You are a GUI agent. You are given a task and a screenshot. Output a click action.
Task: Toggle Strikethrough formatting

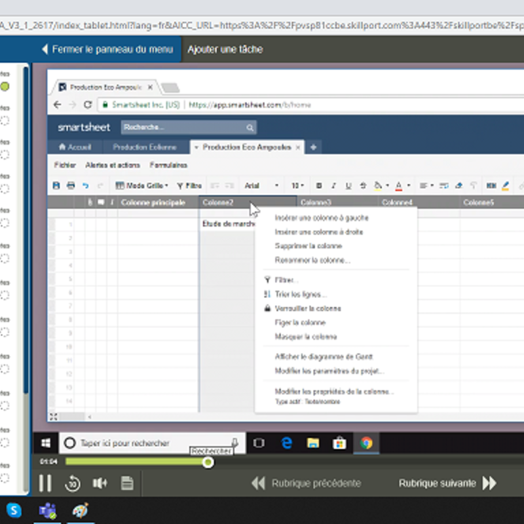click(x=364, y=185)
